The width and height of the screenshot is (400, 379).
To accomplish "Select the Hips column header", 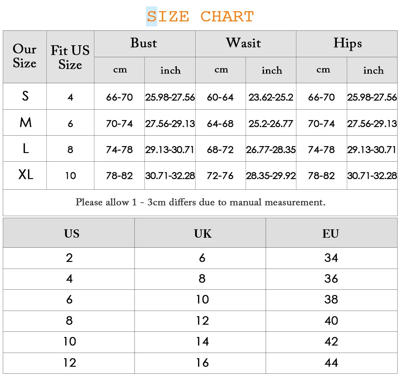I will click(x=347, y=43).
